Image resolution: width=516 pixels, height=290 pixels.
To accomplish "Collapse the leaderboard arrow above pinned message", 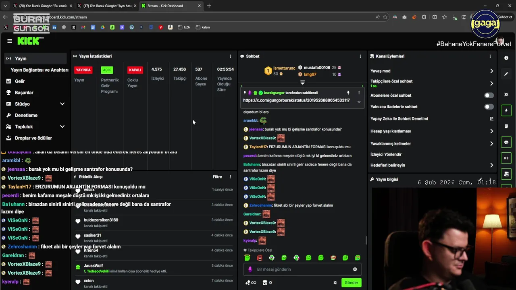I will point(302,83).
